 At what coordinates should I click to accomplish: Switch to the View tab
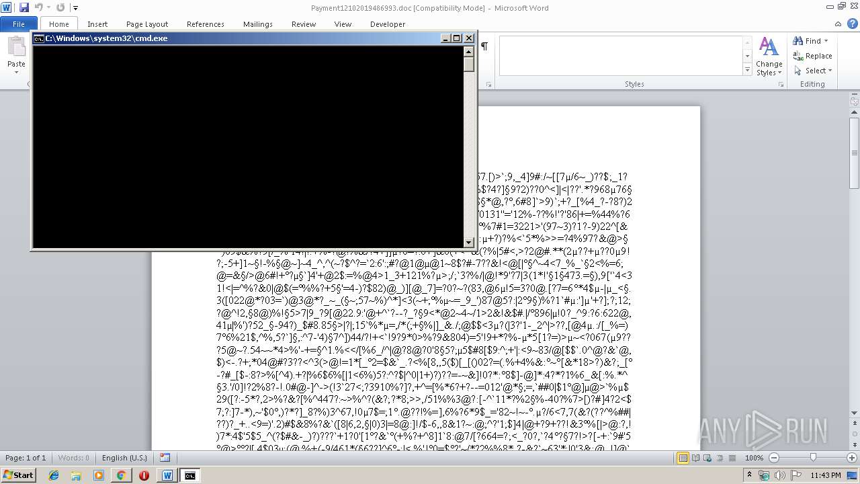[x=343, y=24]
